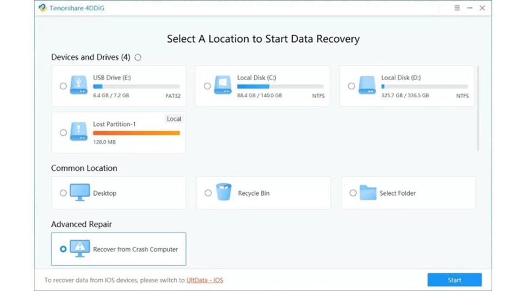
Task: Click the Lost Partition-1 orange usage bar
Action: point(136,133)
